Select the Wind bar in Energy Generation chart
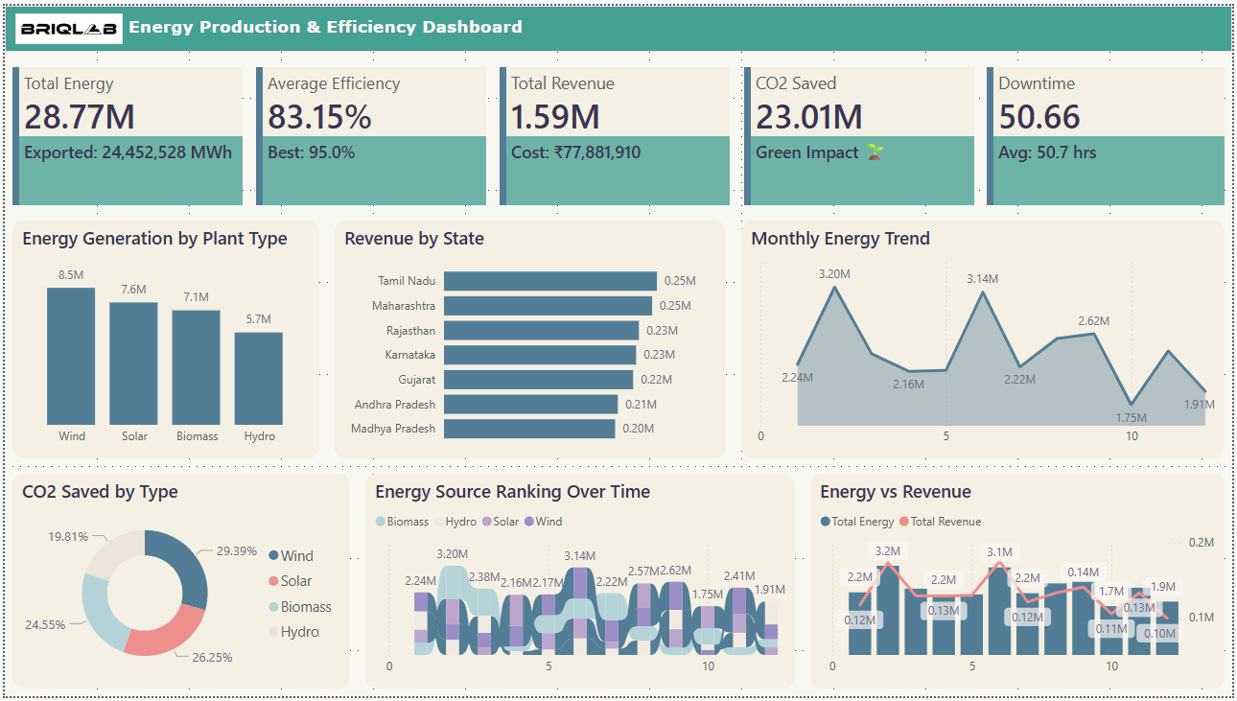The image size is (1237, 701). pyautogui.click(x=71, y=356)
